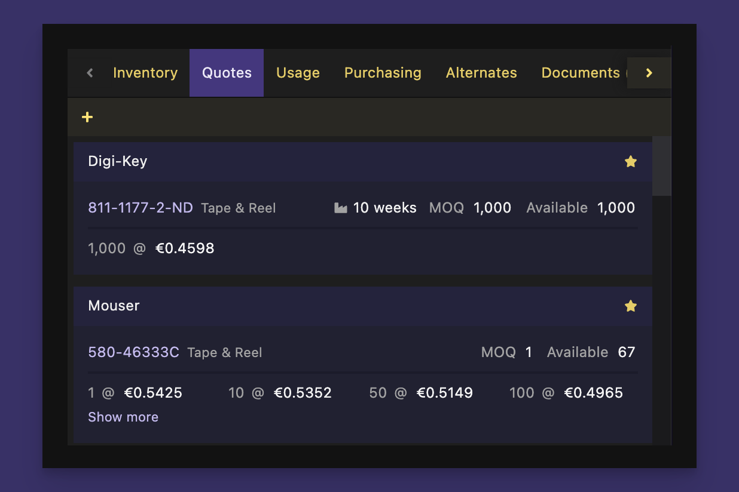Click the €0.4965 price for 100 units

click(594, 393)
